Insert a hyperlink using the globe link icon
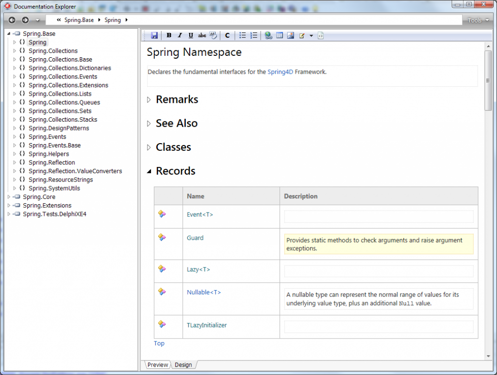 tap(267, 35)
